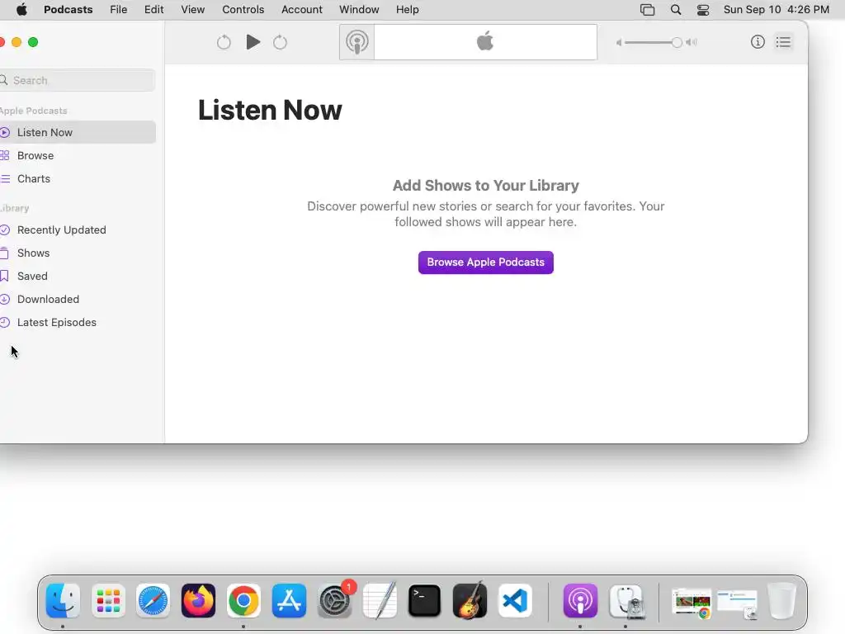Screen dimensions: 845x634
Task: Select Listen Now in sidebar
Action: click(x=78, y=132)
